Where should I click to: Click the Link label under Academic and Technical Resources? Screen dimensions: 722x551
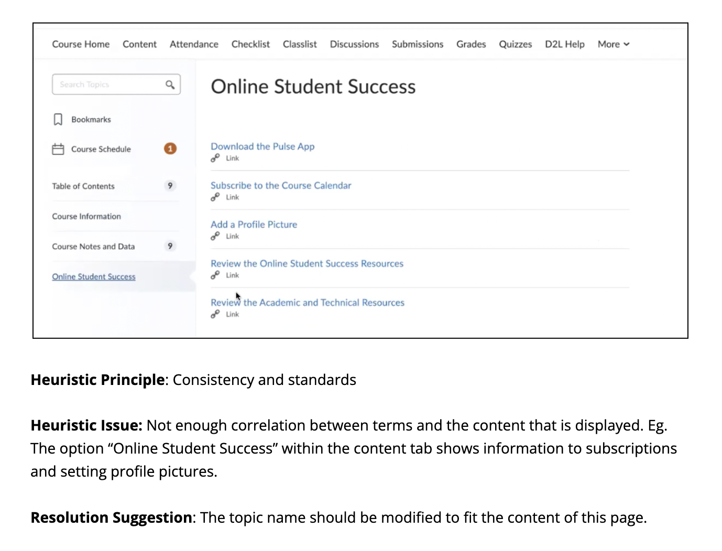tap(232, 314)
